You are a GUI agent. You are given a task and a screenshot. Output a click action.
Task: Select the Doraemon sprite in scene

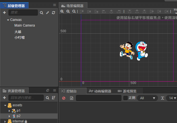(142, 51)
